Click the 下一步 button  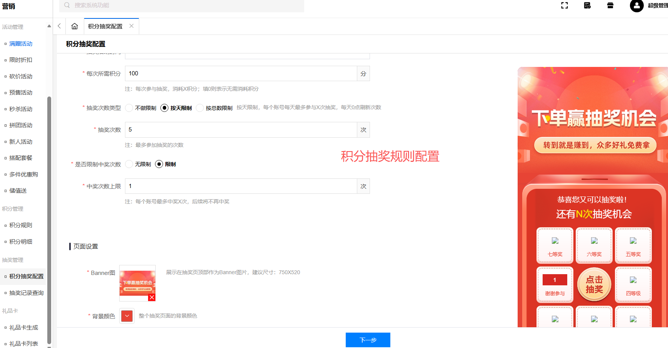tap(368, 340)
